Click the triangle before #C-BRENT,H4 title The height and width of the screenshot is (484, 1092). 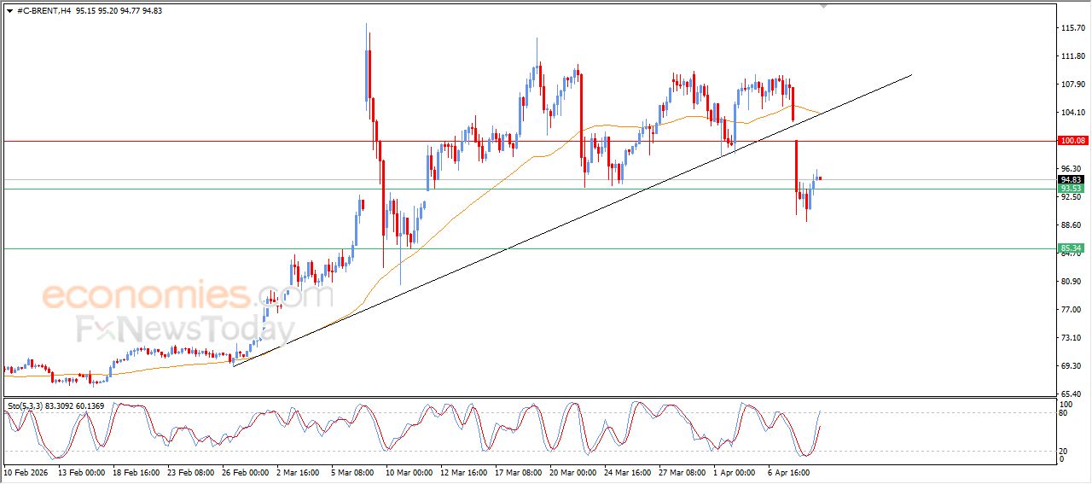coord(9,10)
